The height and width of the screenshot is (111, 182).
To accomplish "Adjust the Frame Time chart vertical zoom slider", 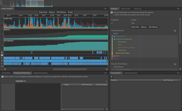I will (x=2, y=23).
